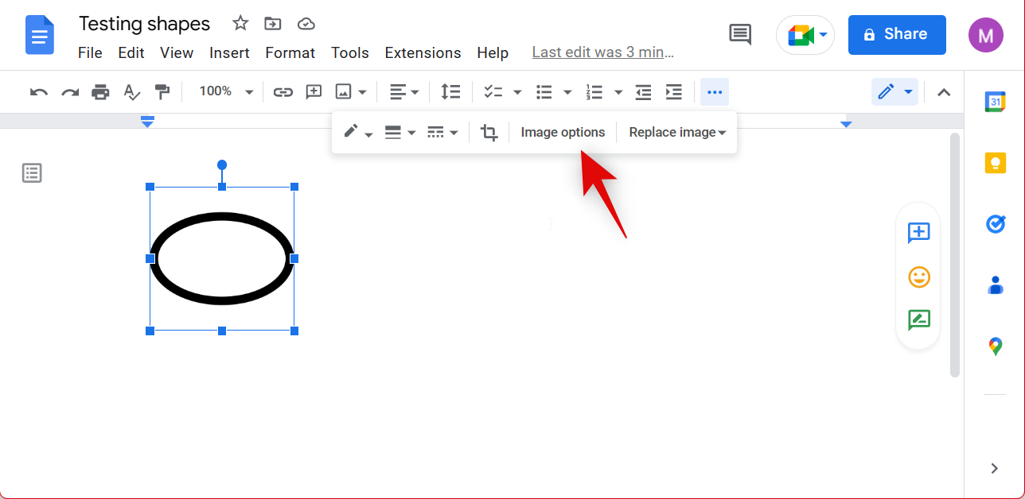The image size is (1025, 499).
Task: Open the border color pencil picker
Action: (x=357, y=133)
